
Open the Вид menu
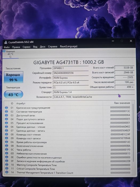coord(35,47)
